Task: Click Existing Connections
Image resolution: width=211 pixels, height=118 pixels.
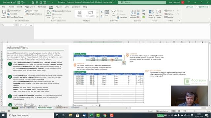Action: pyautogui.click(x=34, y=14)
